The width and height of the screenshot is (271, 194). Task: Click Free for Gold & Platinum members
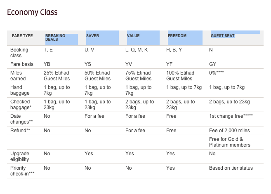pos(230,142)
